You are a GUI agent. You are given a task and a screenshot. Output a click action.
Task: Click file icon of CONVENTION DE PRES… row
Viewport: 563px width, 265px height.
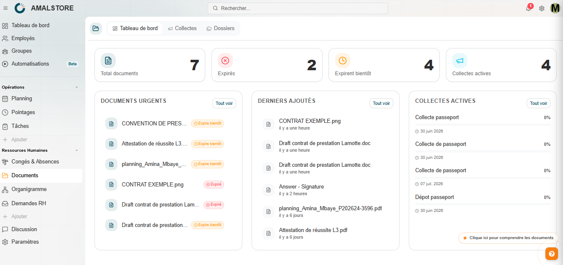pos(111,123)
